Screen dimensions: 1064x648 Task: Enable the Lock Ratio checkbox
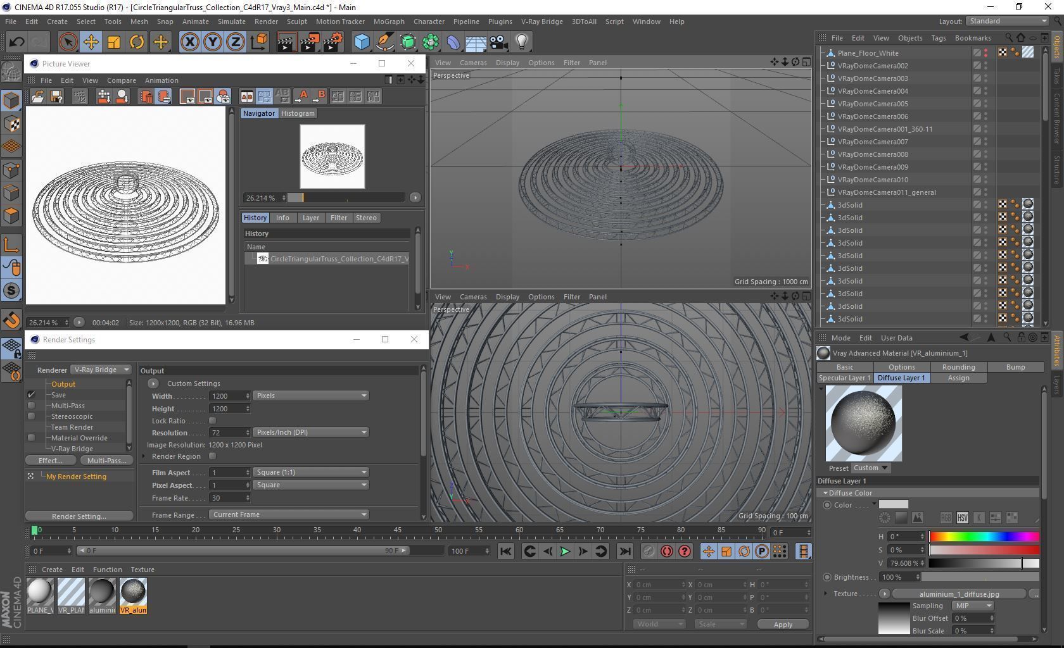(x=212, y=421)
